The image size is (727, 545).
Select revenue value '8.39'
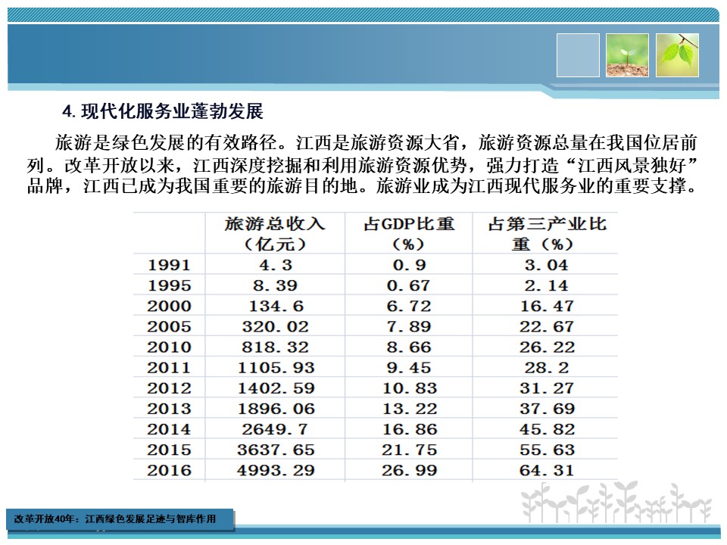(276, 285)
